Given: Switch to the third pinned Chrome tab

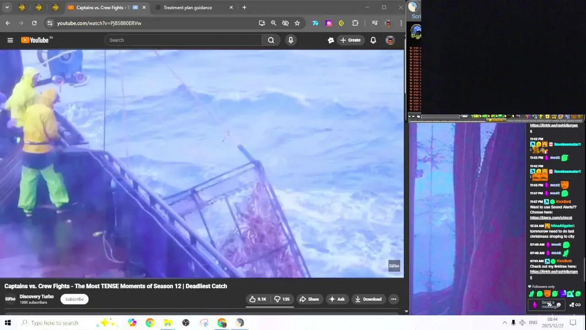Looking at the screenshot, I should 55,7.
